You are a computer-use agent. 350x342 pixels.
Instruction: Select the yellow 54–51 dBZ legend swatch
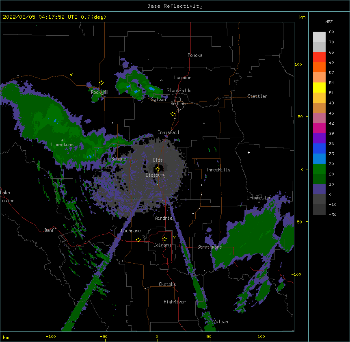[x=319, y=87]
